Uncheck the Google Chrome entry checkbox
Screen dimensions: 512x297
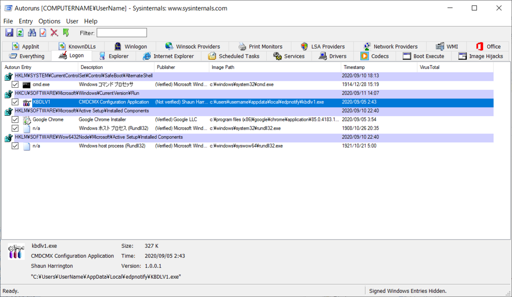pyautogui.click(x=15, y=120)
